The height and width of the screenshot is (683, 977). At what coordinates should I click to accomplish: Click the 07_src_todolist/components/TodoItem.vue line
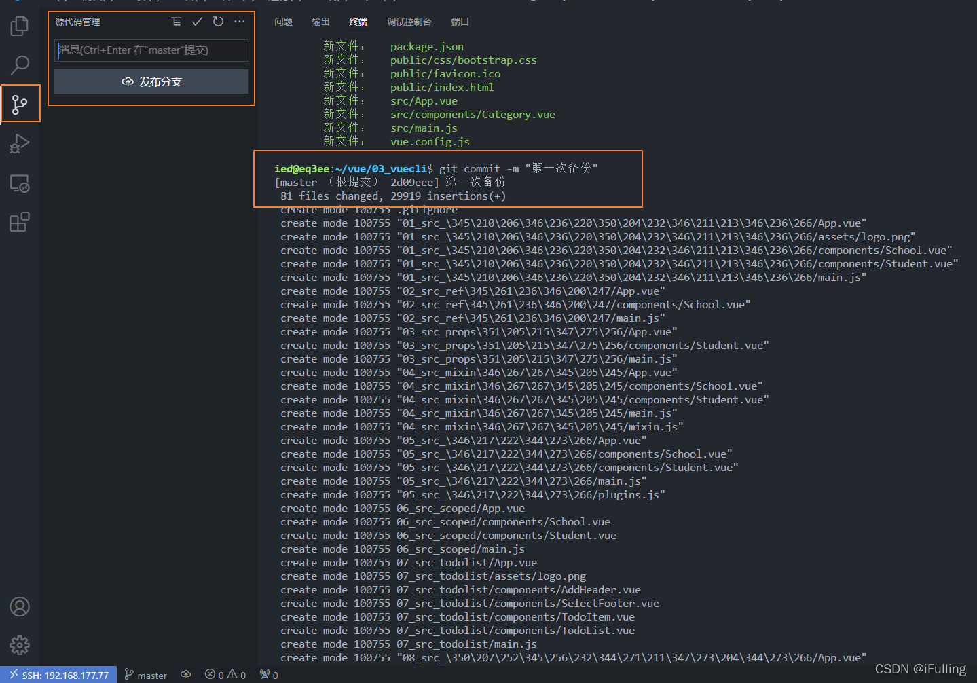pos(458,616)
